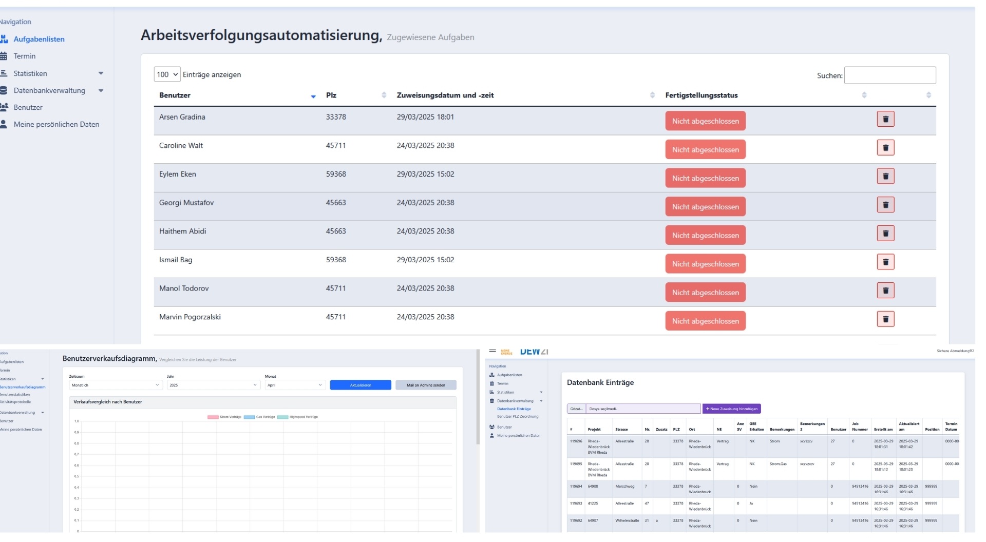Expand Datenbankverwaltung arrow in the top sidebar
Screen dimensions: 986x542
[x=101, y=90]
